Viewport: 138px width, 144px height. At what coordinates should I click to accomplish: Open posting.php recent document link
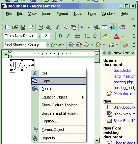[123, 82]
